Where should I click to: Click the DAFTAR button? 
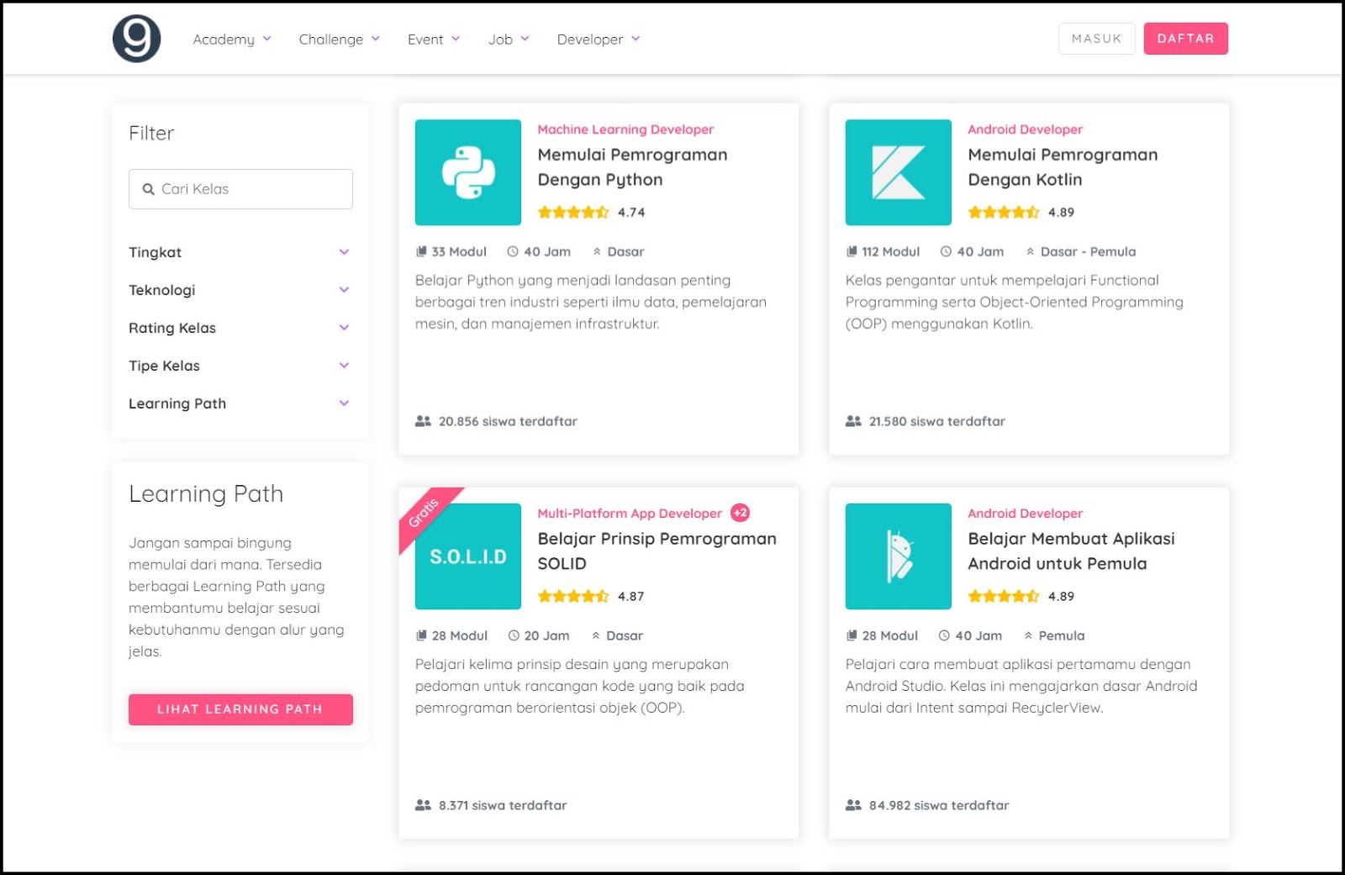[1185, 38]
